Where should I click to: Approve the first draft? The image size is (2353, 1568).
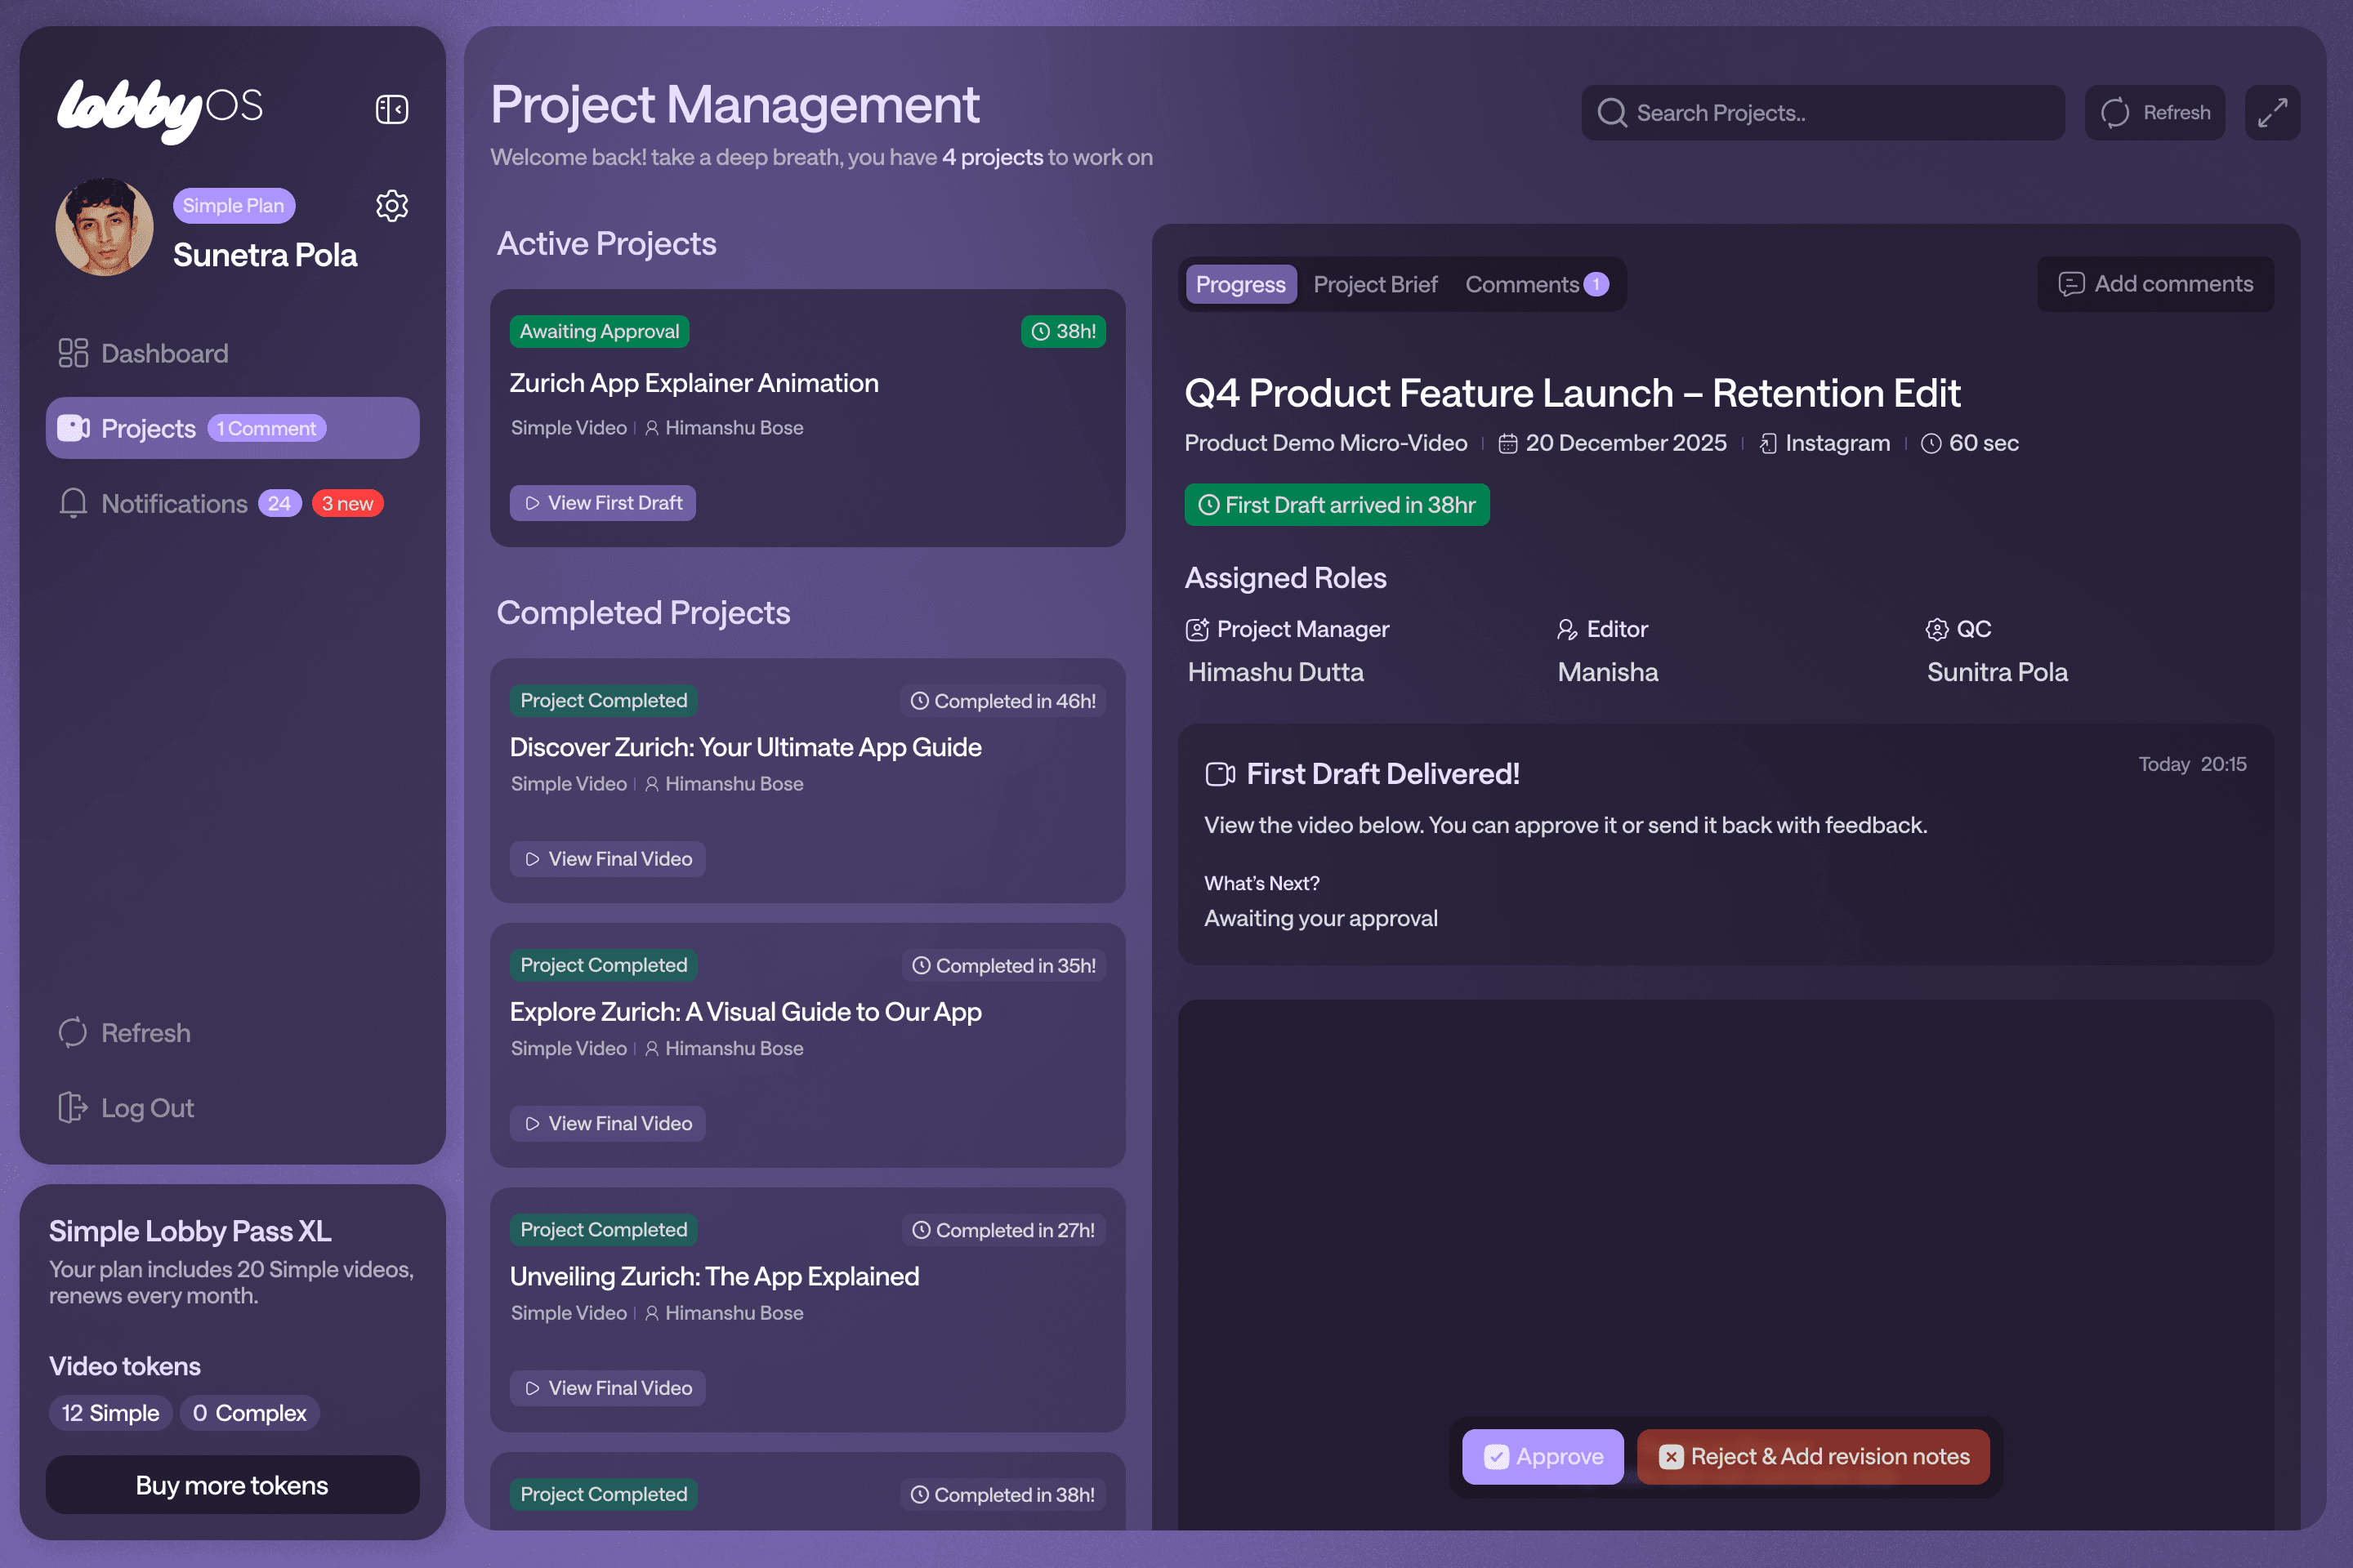tap(1543, 1456)
